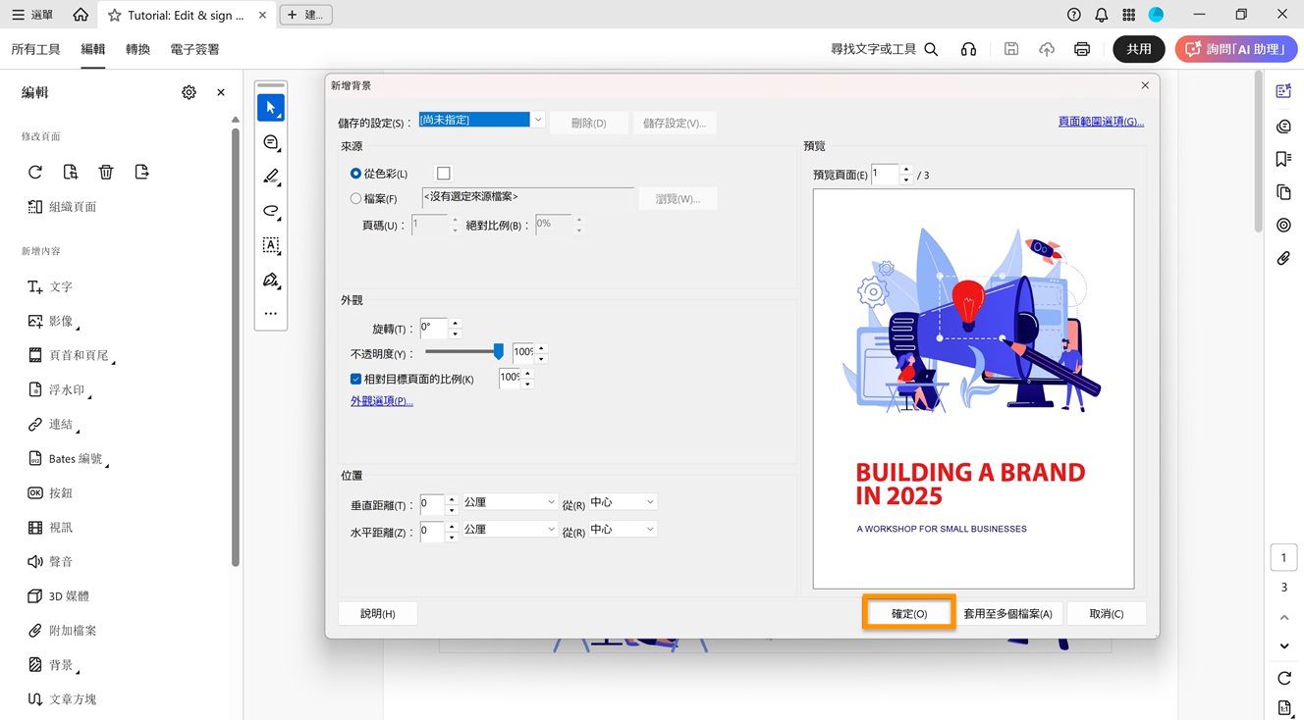Uncheck 相對目標頁面的比例 checkbox

pyautogui.click(x=355, y=379)
